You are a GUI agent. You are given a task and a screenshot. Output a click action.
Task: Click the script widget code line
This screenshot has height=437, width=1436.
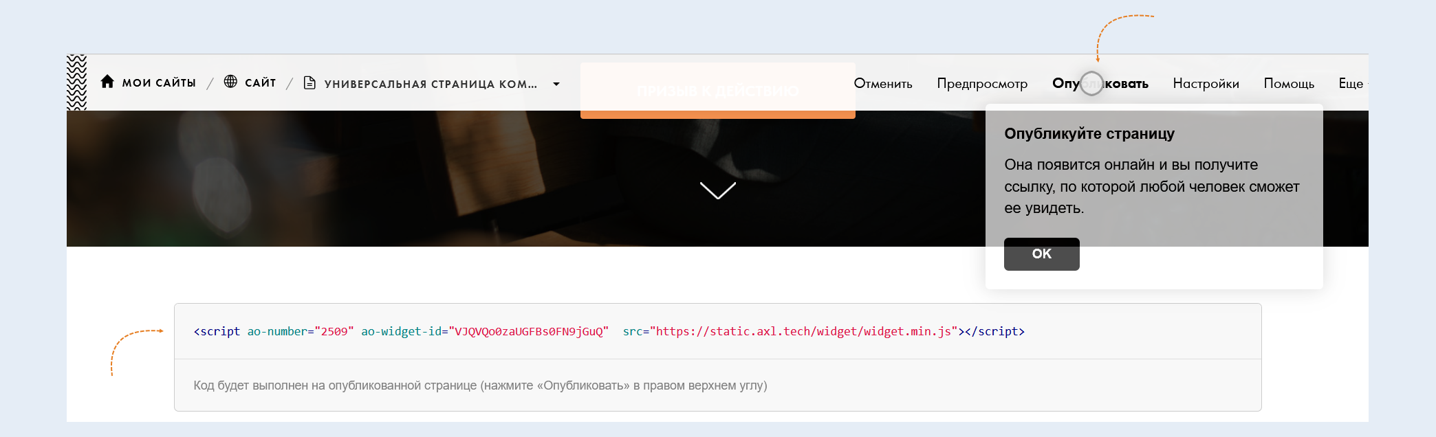click(609, 331)
